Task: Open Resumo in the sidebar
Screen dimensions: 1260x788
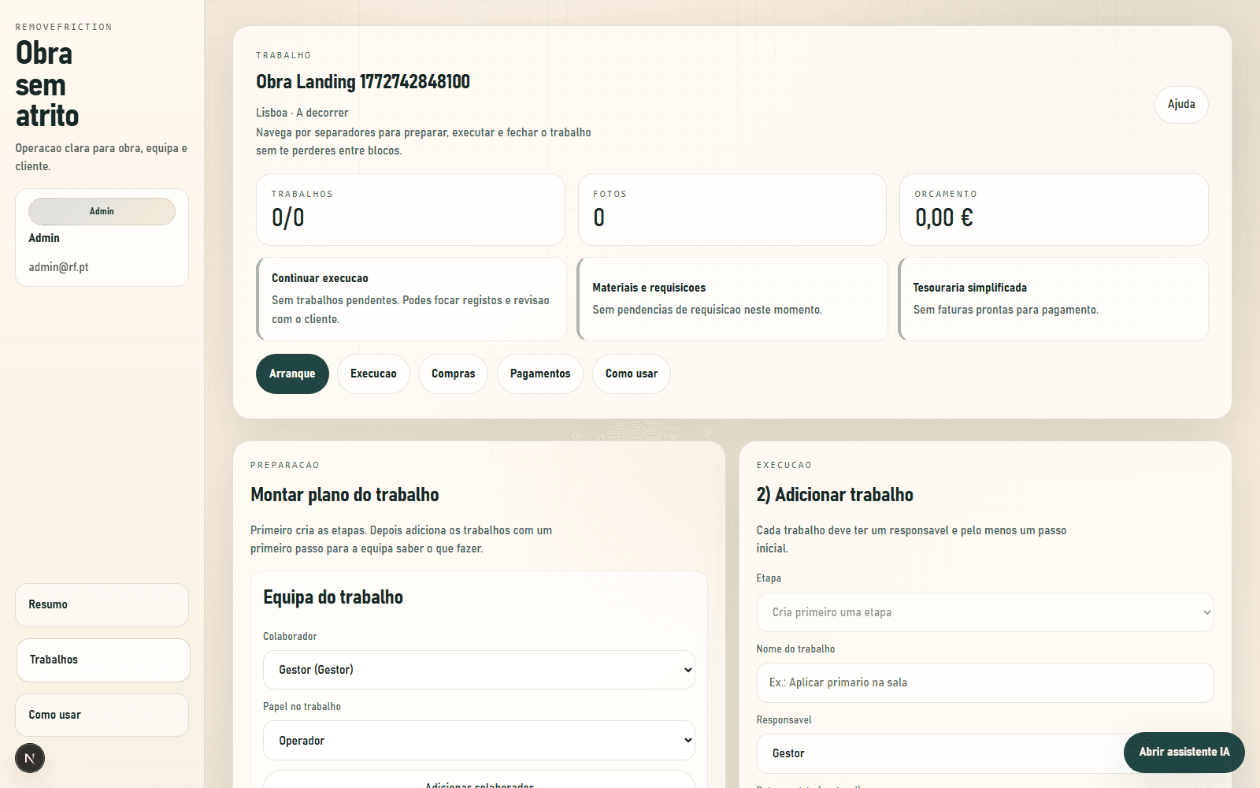Action: 101,604
